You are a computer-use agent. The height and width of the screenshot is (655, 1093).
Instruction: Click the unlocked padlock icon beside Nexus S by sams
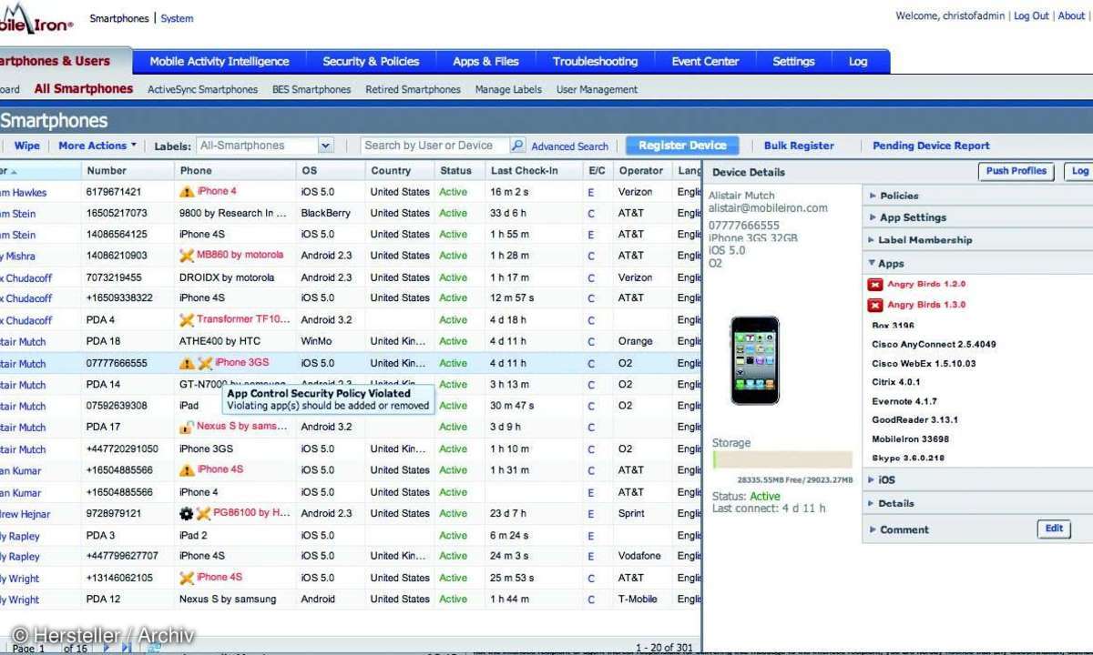coord(187,427)
